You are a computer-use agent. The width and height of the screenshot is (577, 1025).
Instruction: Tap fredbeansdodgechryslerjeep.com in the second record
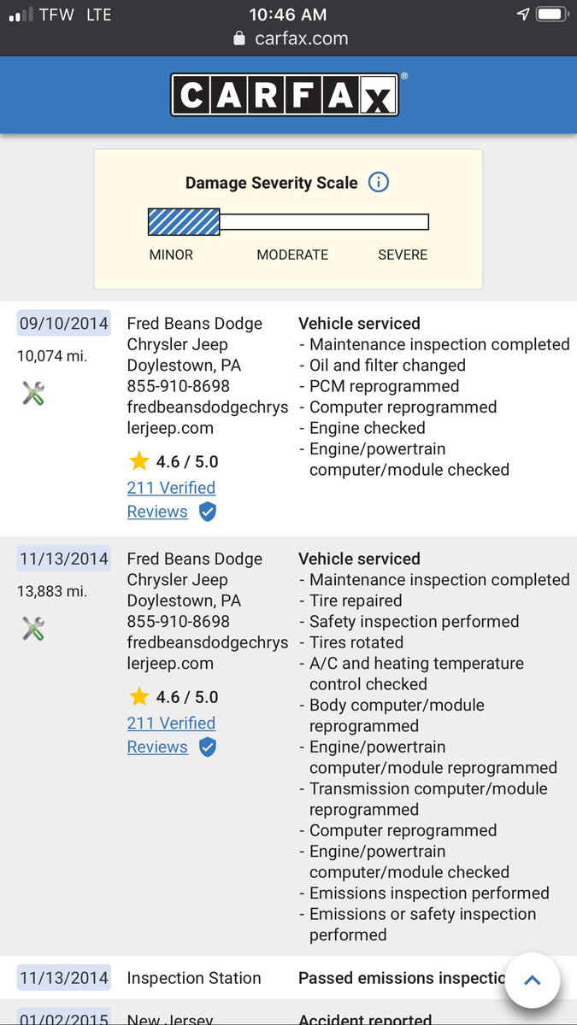coord(208,653)
